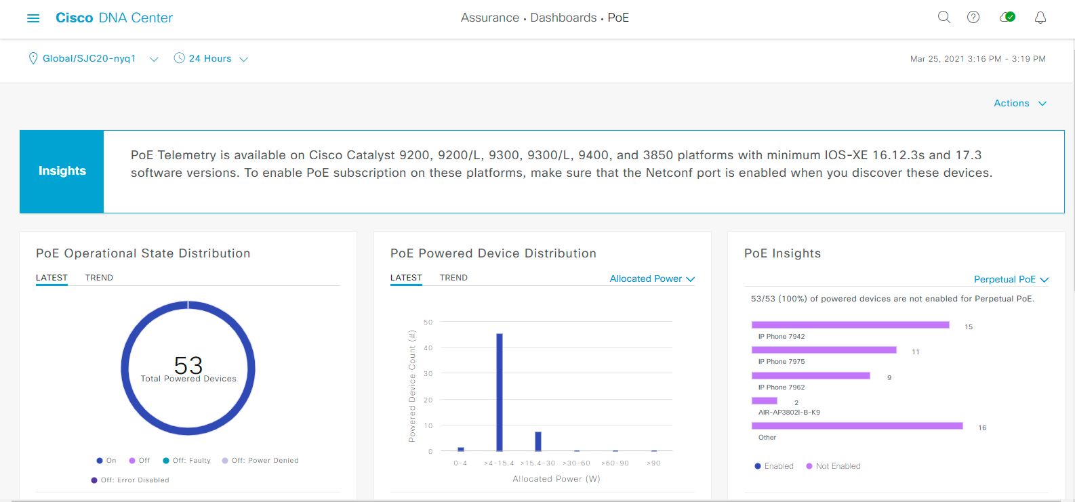This screenshot has height=502, width=1075.
Task: Click the location pin icon
Action: tap(33, 59)
